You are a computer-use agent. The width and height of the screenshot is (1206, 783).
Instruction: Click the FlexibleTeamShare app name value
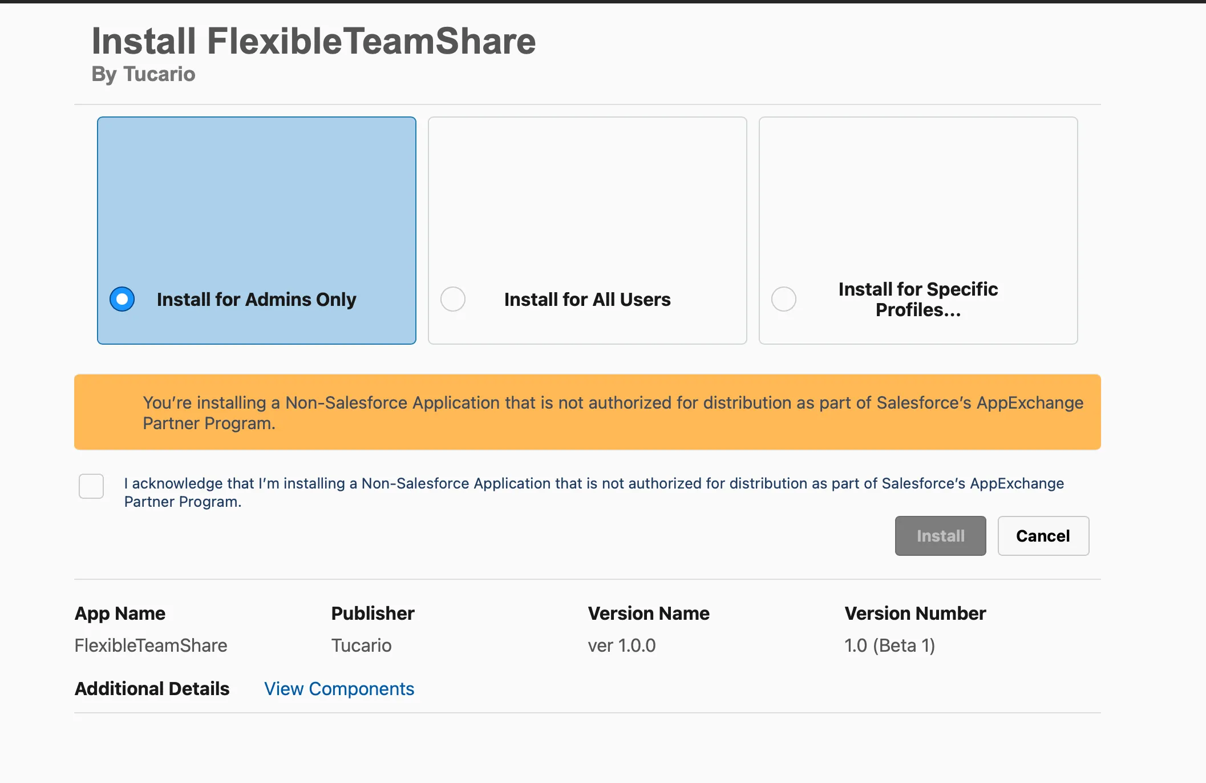tap(151, 645)
